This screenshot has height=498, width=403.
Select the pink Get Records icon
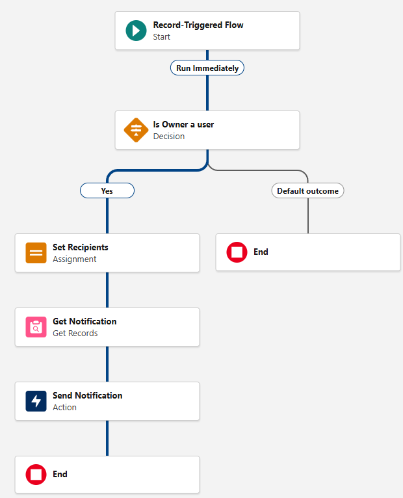36,327
